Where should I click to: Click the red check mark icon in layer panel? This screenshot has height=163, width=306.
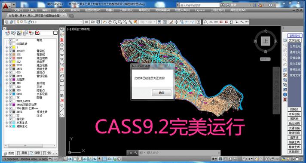click(37, 33)
